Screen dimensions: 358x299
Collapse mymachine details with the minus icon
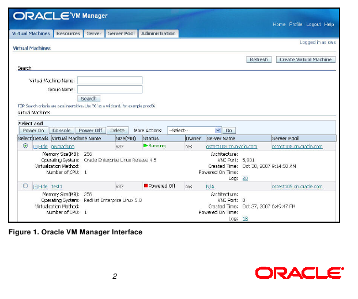(35, 147)
